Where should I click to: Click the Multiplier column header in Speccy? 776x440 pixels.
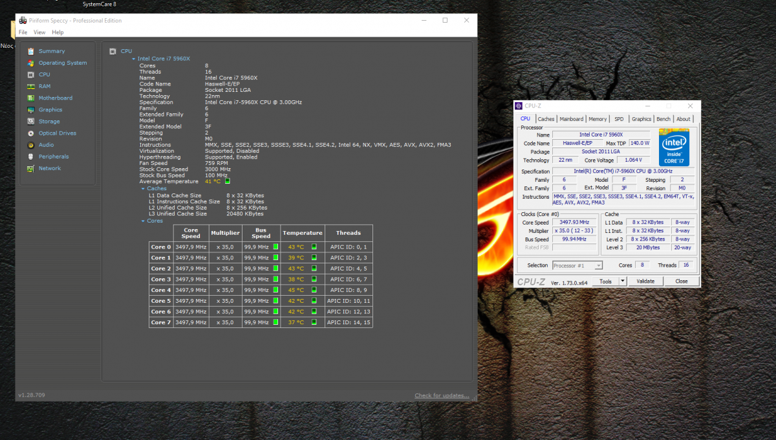tap(225, 233)
